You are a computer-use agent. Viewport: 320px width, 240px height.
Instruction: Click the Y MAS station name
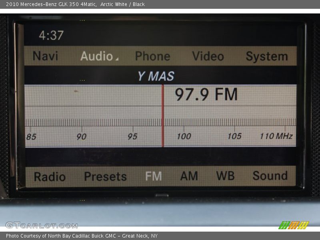(156, 76)
